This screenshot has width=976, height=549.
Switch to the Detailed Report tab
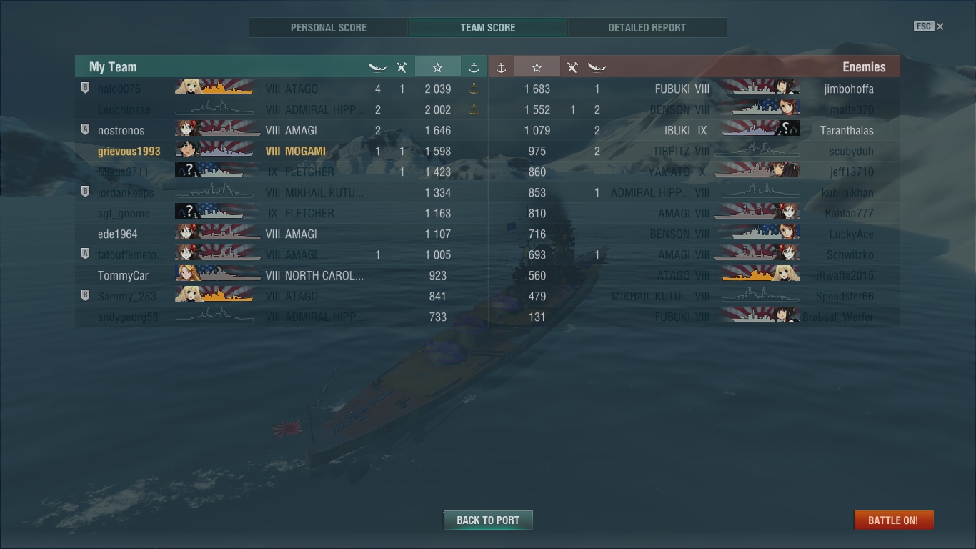click(x=647, y=28)
